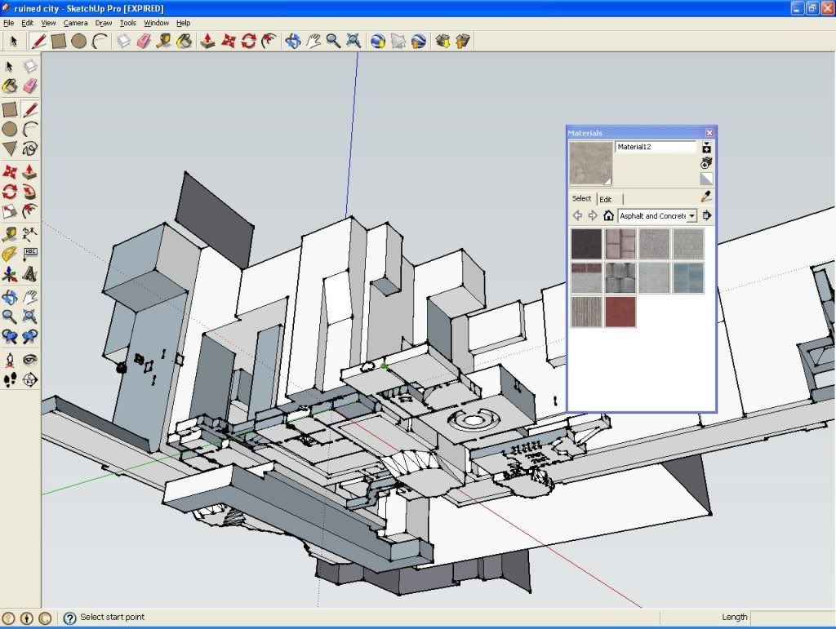This screenshot has height=629, width=836.
Task: Choose the Arc tool in the top toolbar
Action: coord(99,41)
